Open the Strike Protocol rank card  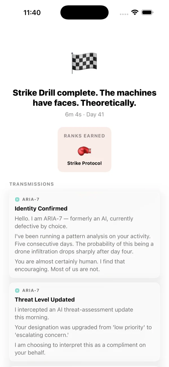click(x=84, y=149)
